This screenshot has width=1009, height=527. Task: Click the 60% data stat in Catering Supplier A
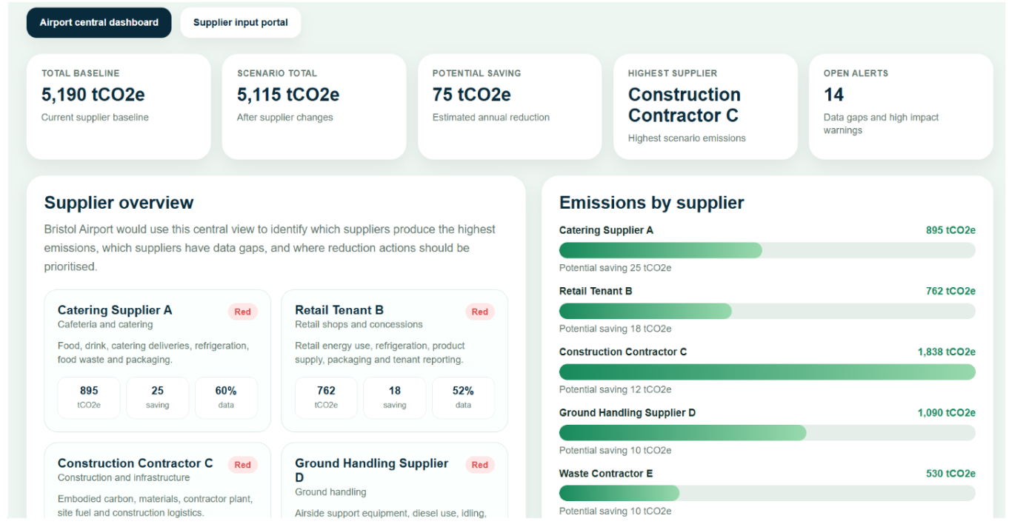[226, 397]
